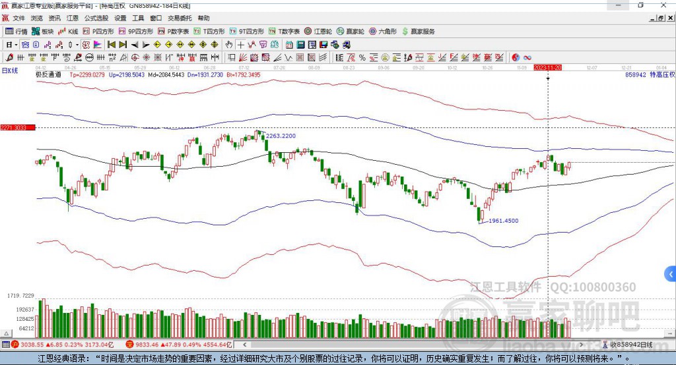Open 赢家服务 dollar-sign service
Screen dimensions: 676x365
[x=418, y=32]
